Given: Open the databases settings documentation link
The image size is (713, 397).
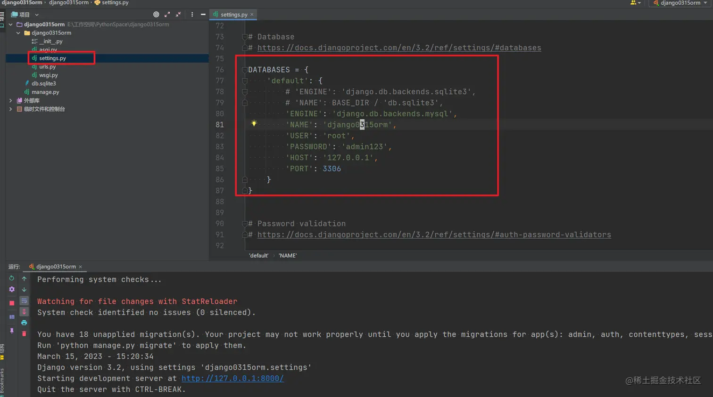Looking at the screenshot, I should [399, 48].
